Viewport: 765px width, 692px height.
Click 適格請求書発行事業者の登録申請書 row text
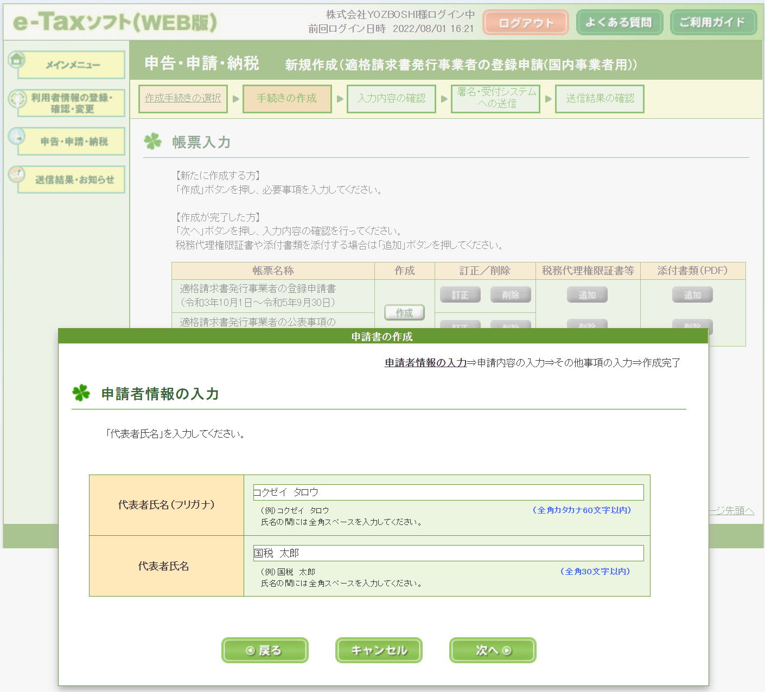click(258, 296)
